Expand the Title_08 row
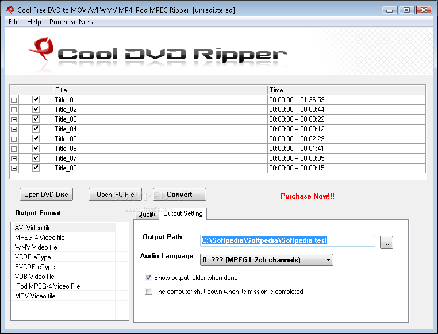This screenshot has height=334, width=438. click(x=14, y=168)
